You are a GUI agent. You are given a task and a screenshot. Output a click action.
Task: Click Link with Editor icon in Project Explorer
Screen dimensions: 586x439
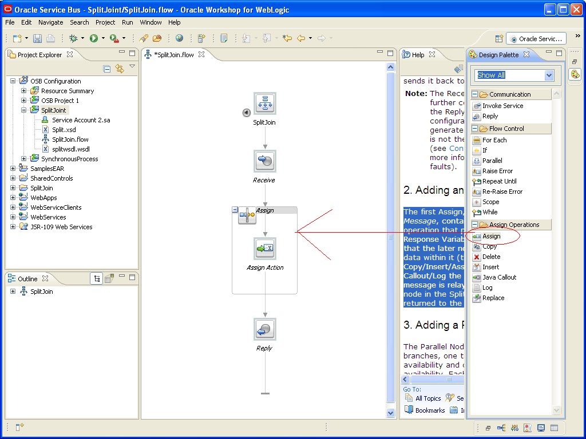point(120,69)
